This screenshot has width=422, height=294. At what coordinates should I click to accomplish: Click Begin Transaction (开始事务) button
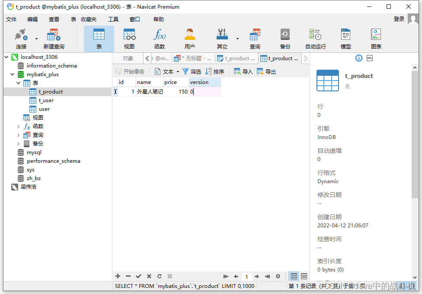point(130,72)
